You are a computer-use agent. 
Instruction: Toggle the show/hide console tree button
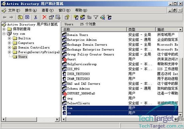point(27,17)
